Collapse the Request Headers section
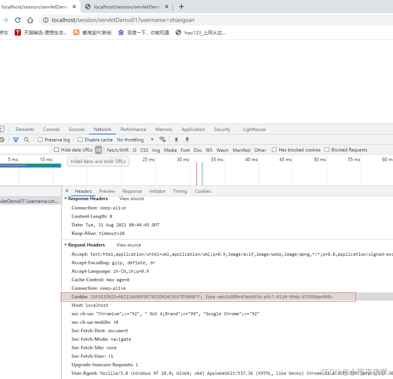Image resolution: width=393 pixels, height=379 pixels. pos(66,245)
